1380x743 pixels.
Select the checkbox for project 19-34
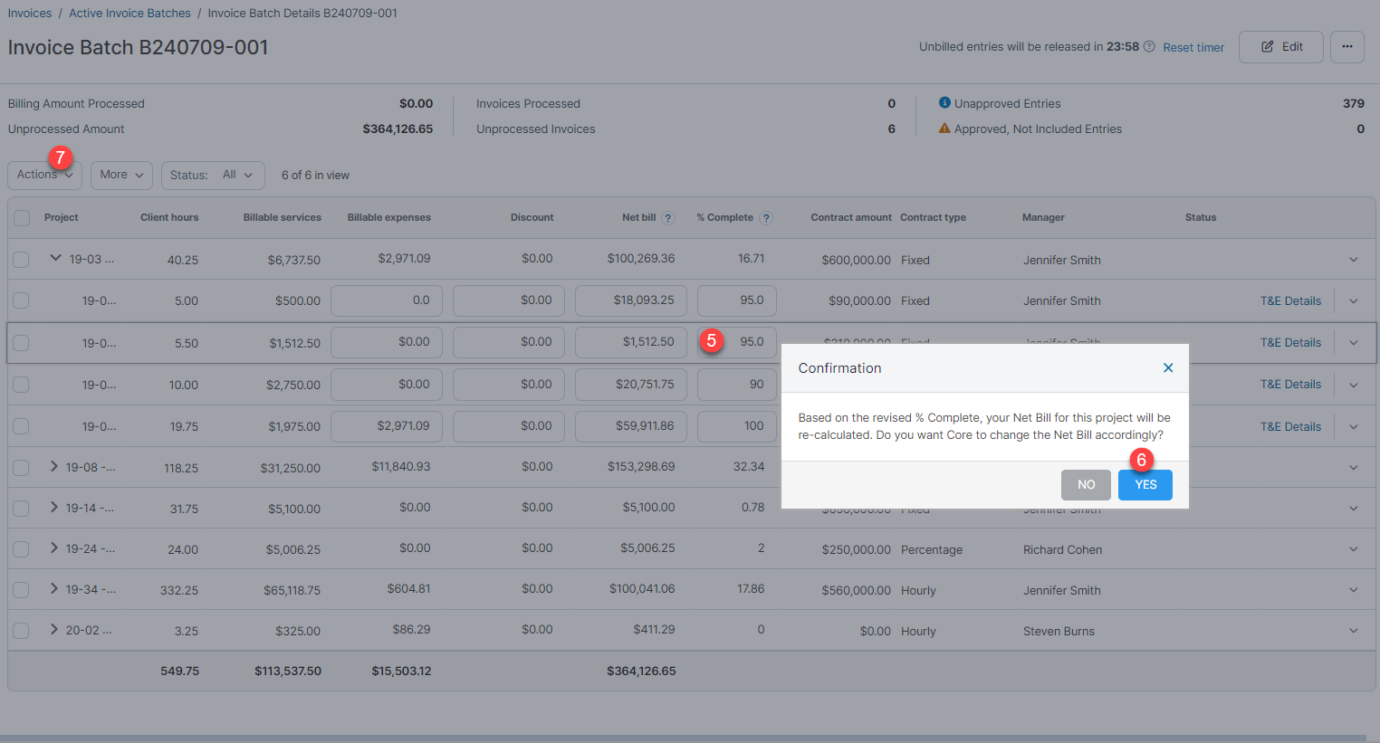pos(21,590)
